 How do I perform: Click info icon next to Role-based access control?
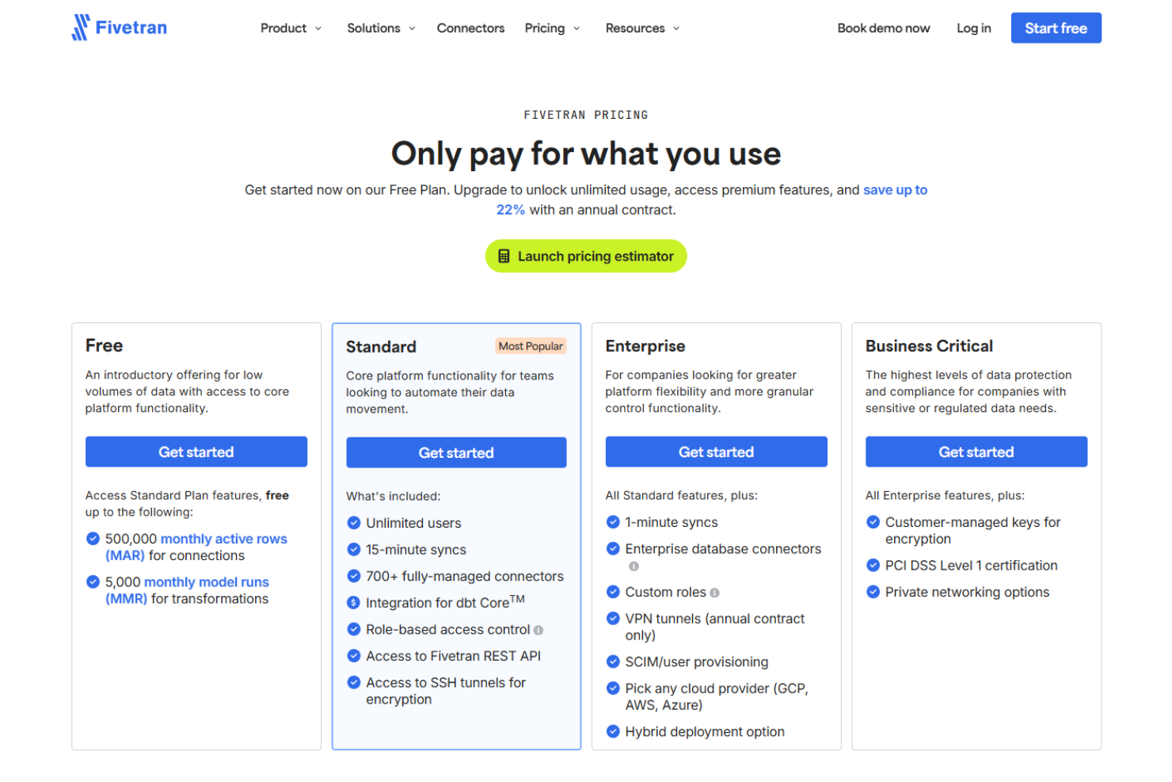[x=538, y=631]
